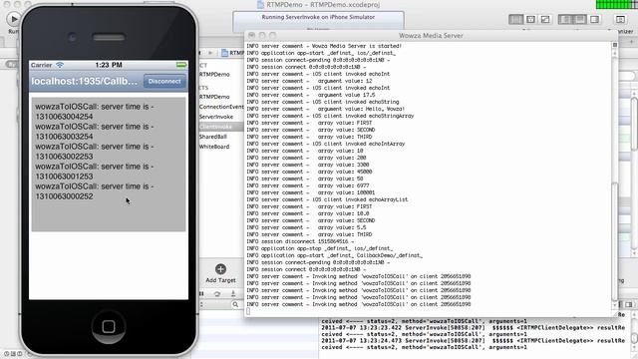Click the Add Target plus icon
The width and height of the screenshot is (638, 359).
pos(220,269)
